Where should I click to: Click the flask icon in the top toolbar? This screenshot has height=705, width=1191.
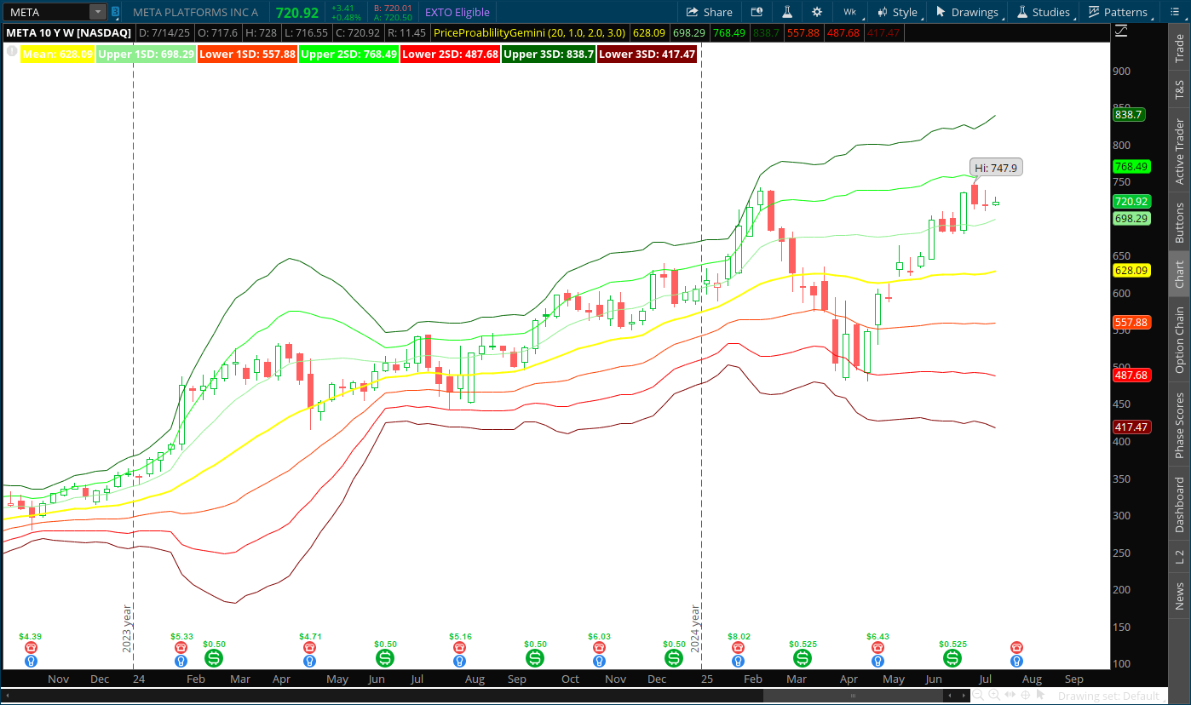click(x=787, y=12)
